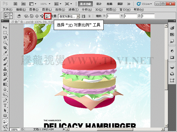Switch to the 基本功能 workspace
Viewport: 177px width, 132px height.
[85, 4]
